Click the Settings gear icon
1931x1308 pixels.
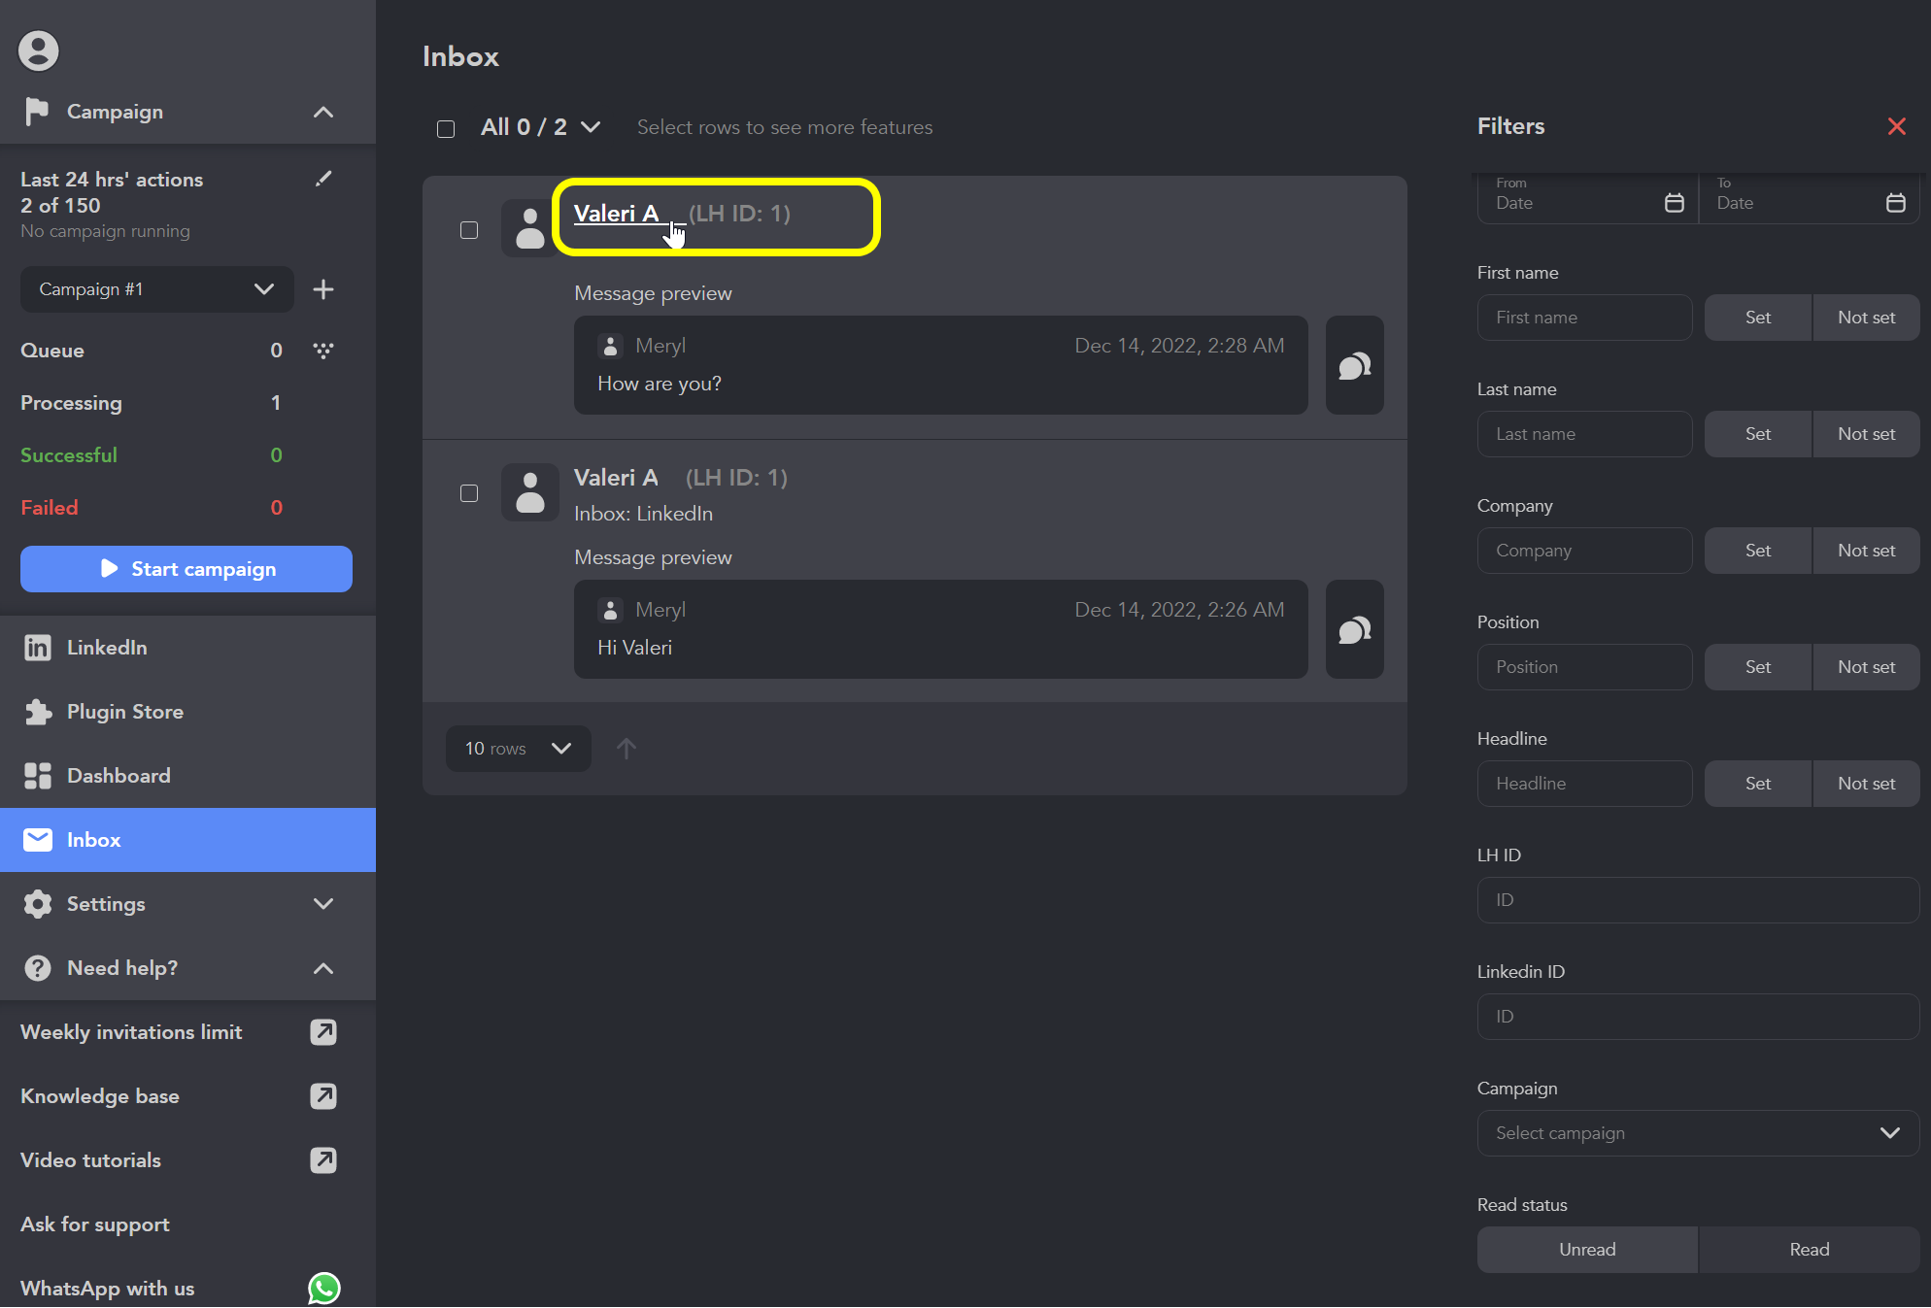click(37, 904)
